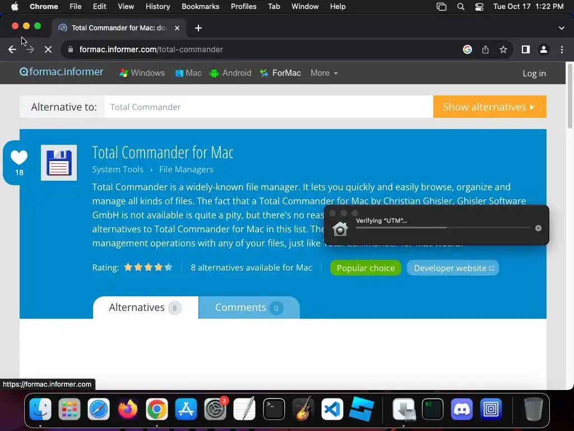This screenshot has height=431, width=574.
Task: Click the address bar URL
Action: pos(151,49)
